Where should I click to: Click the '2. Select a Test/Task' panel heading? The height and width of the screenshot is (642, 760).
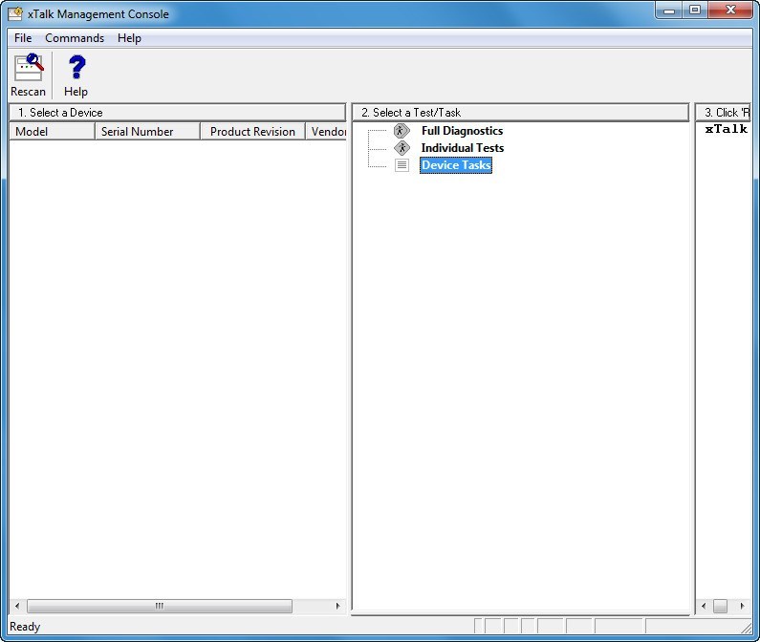coord(521,113)
